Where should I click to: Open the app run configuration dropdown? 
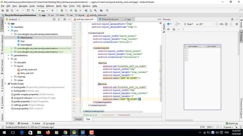point(43,11)
